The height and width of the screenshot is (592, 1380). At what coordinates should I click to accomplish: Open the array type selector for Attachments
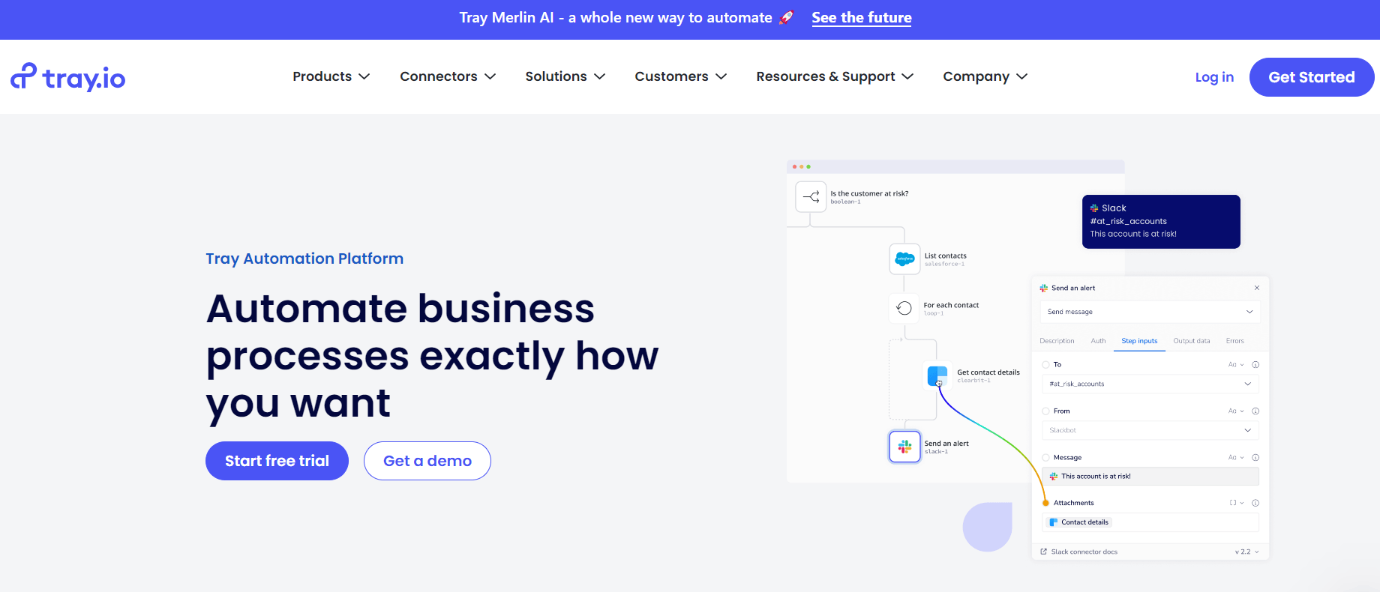[1237, 503]
